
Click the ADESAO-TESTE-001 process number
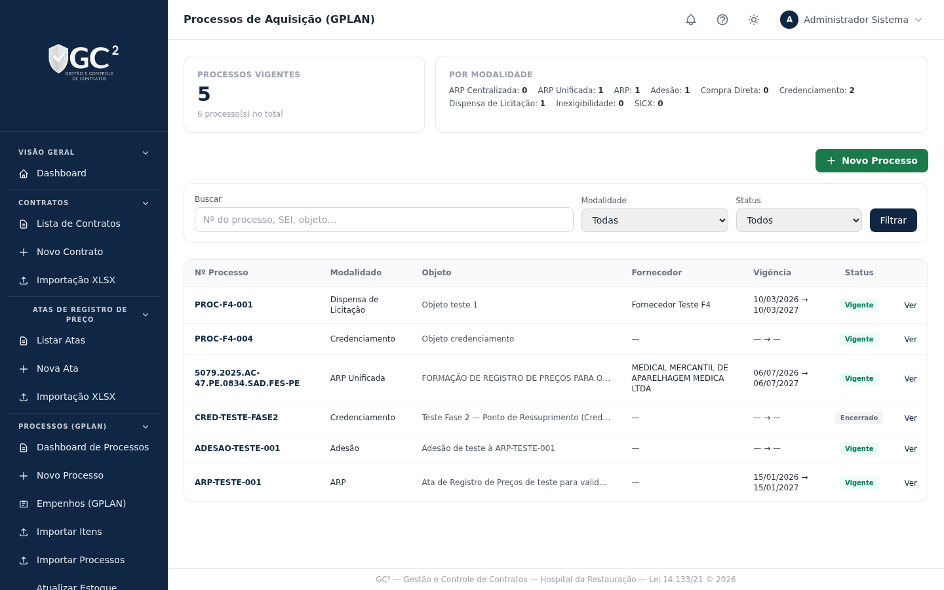point(237,448)
